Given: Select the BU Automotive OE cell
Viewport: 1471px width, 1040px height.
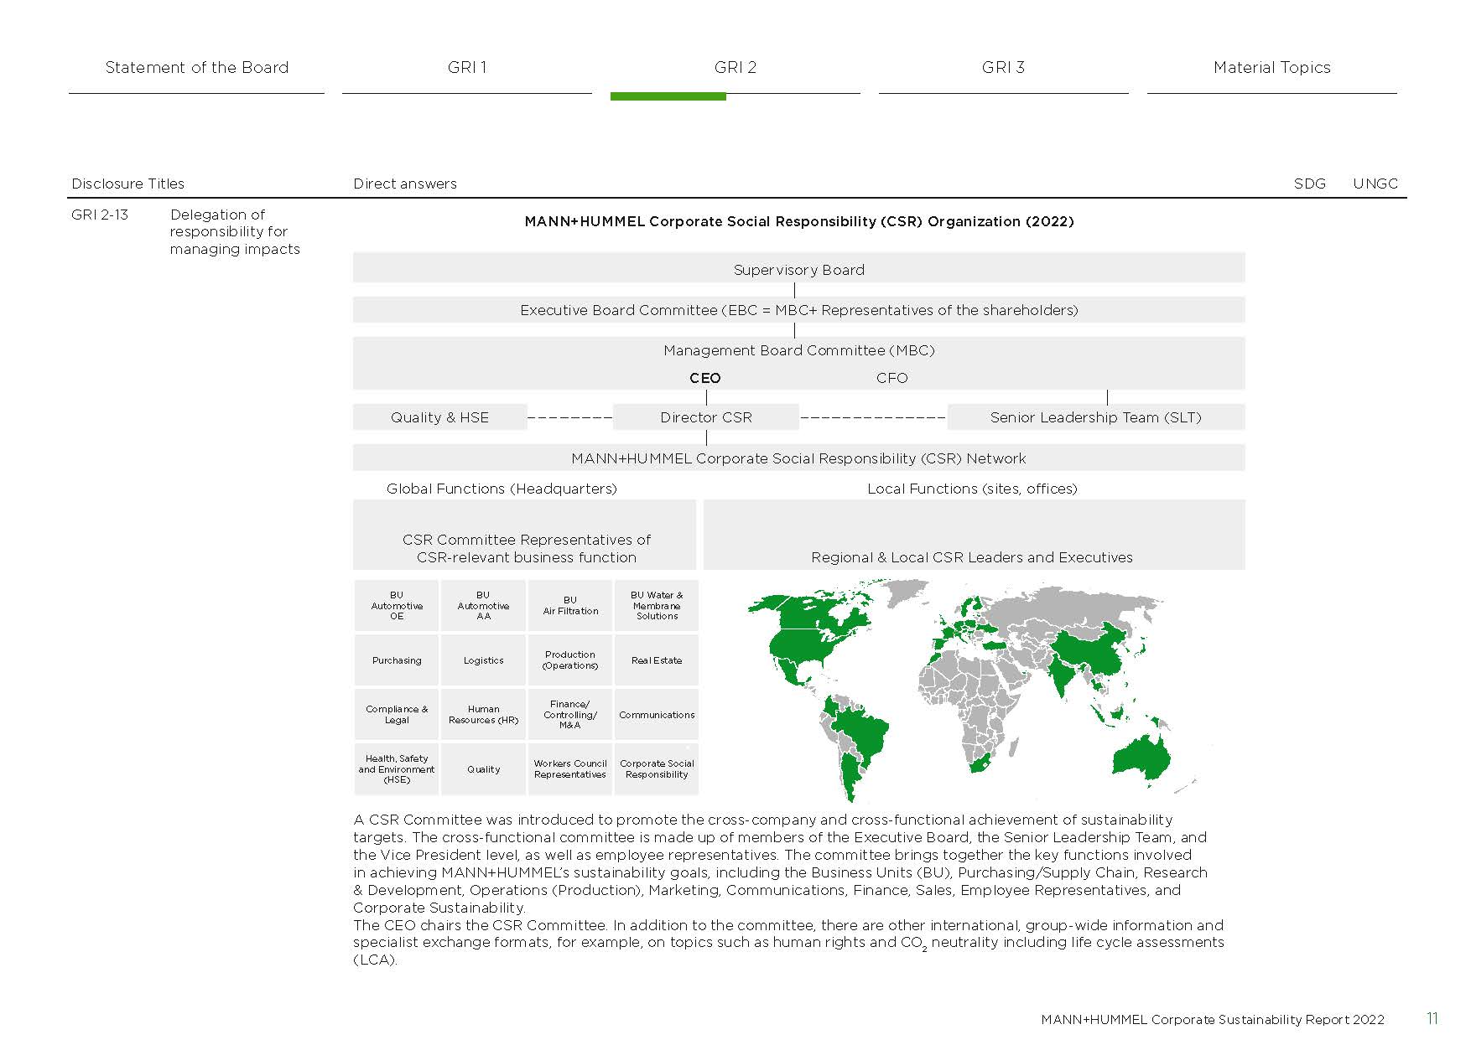Looking at the screenshot, I should tap(397, 605).
